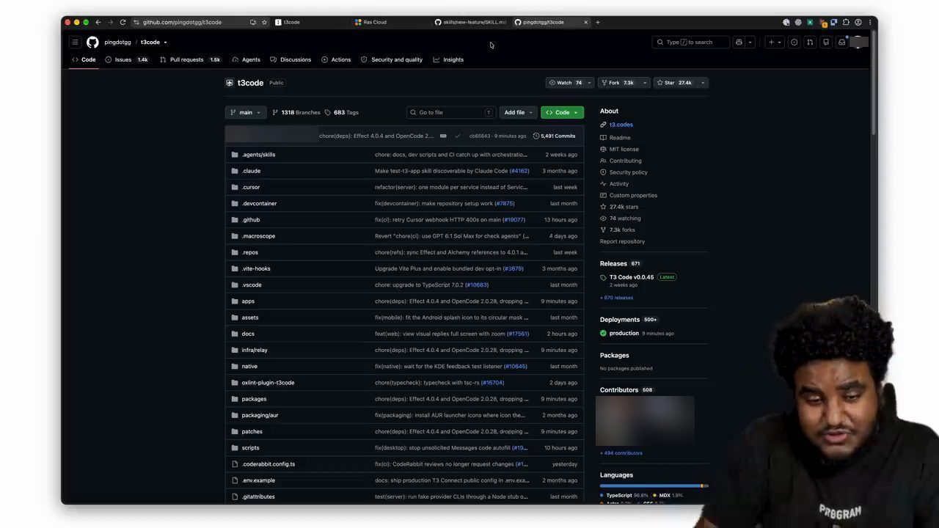Open Copilot chat icon in the top header
This screenshot has width=939, height=528.
tap(739, 42)
